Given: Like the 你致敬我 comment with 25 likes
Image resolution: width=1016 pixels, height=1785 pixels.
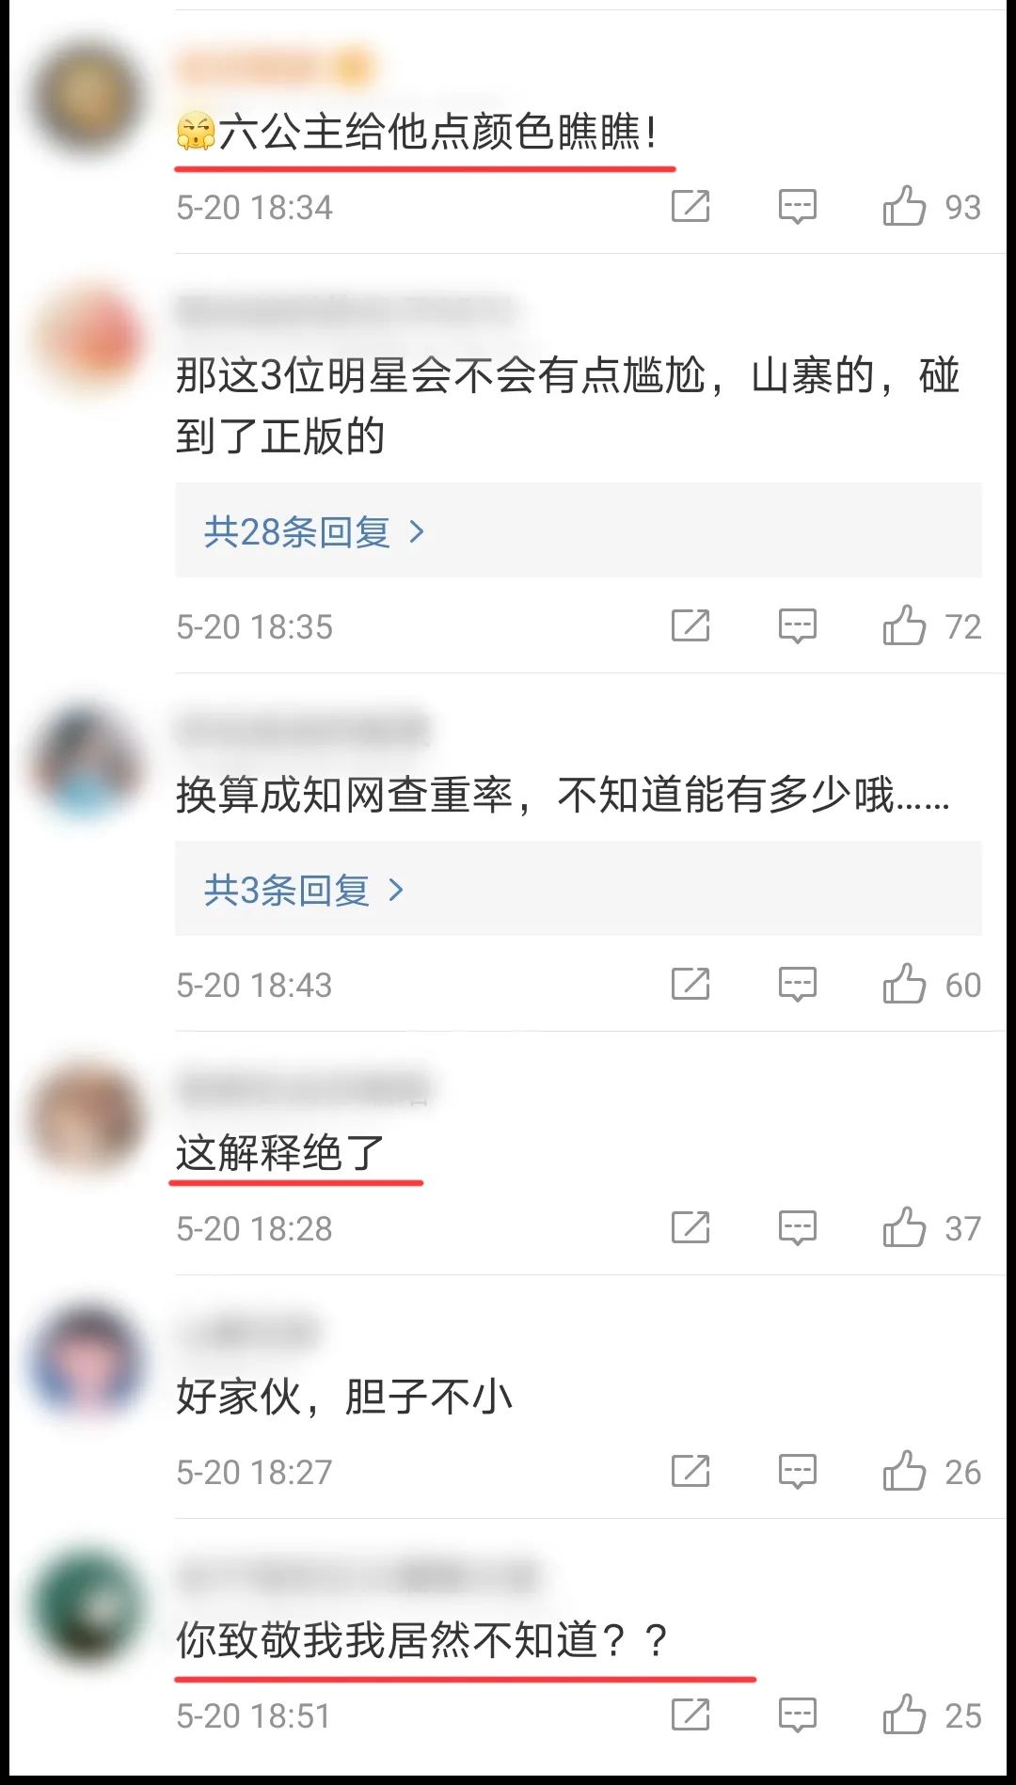Looking at the screenshot, I should click(x=904, y=1714).
